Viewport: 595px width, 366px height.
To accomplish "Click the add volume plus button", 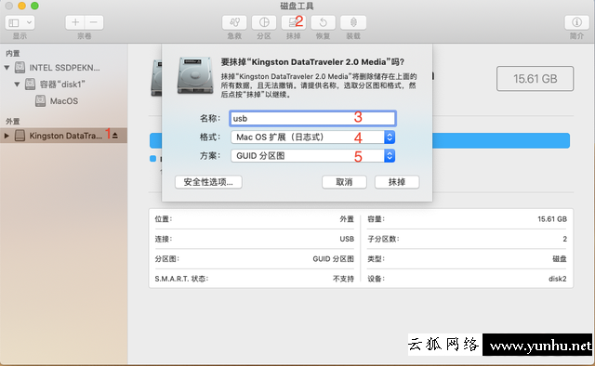I will click(75, 22).
